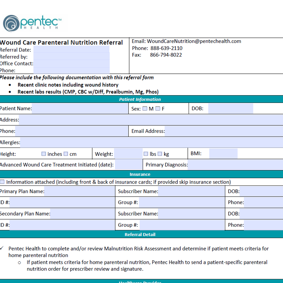Screen dimensions: 283x283
Task: Tick the kg weight unit checkbox
Action: (160, 154)
